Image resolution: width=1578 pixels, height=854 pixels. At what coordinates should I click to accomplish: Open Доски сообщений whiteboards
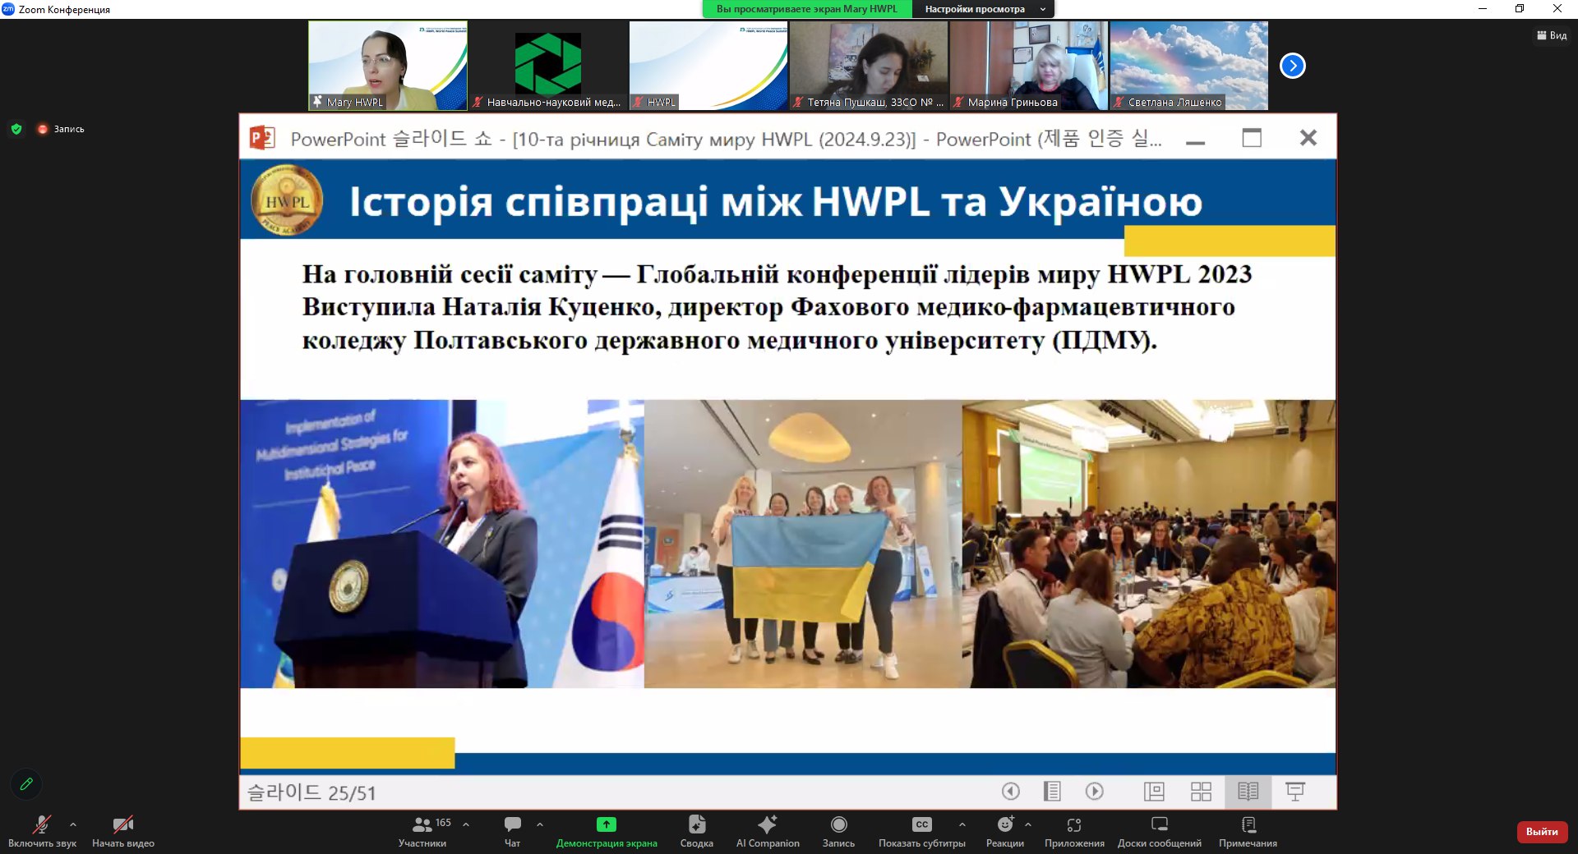(x=1159, y=831)
